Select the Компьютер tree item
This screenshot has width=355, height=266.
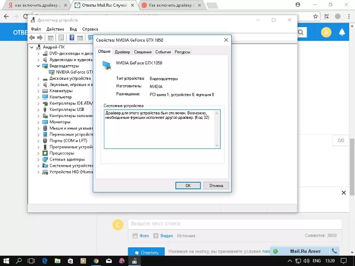coord(60,97)
